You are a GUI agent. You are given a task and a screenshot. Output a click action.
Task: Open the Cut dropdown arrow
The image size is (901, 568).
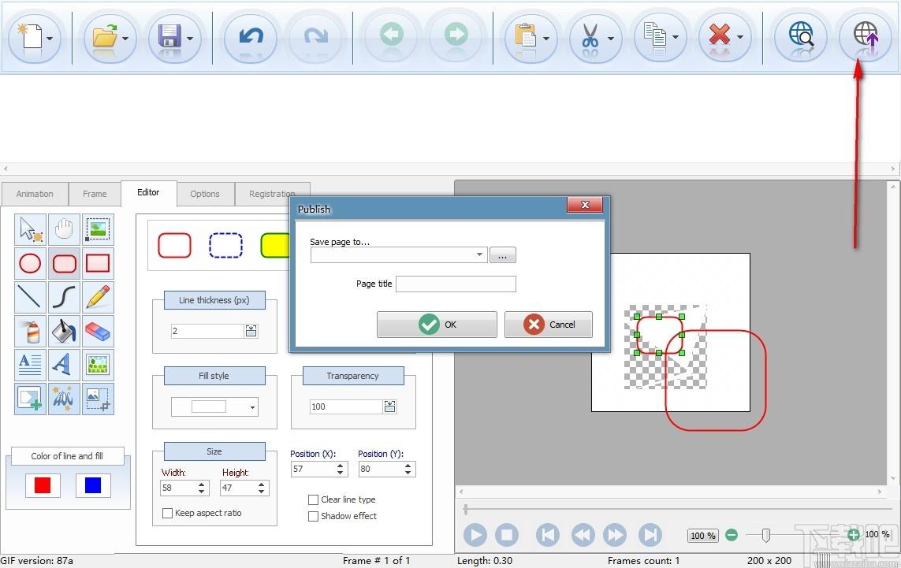(x=611, y=39)
